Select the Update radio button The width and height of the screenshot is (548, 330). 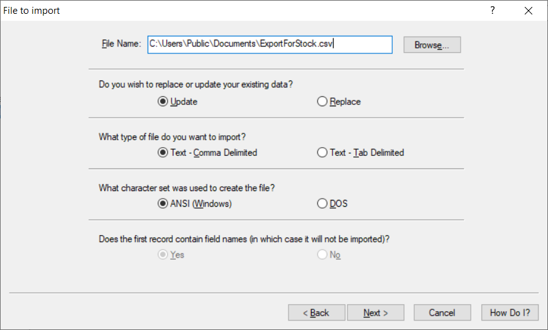click(163, 101)
